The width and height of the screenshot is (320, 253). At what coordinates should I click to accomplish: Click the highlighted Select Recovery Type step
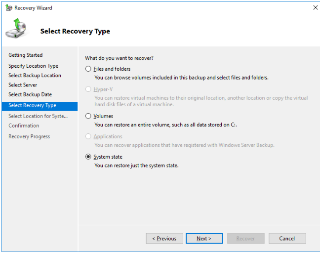tap(40, 106)
